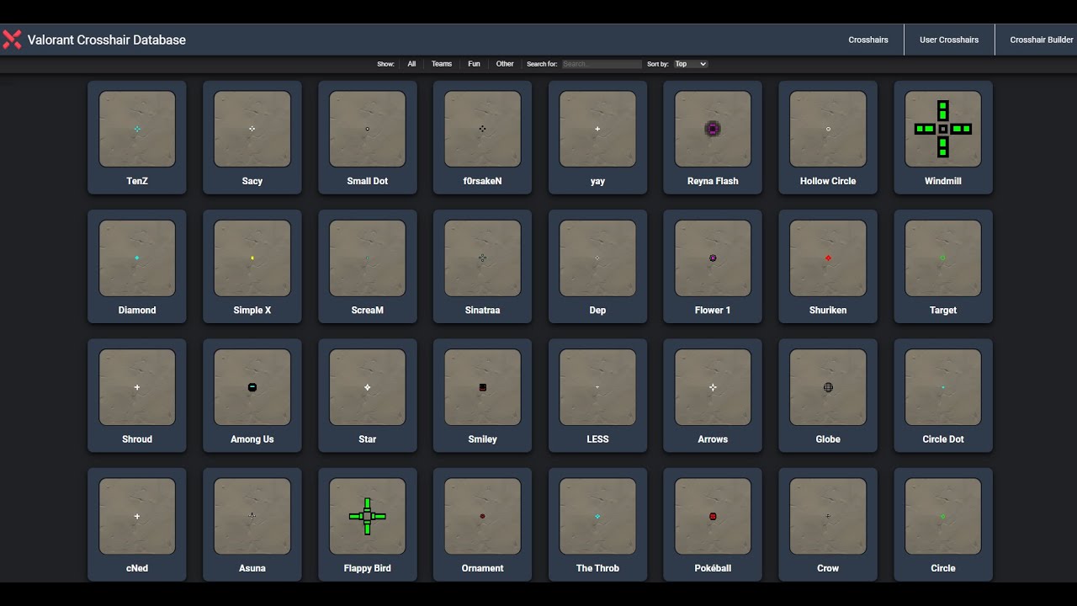Viewport: 1077px width, 606px height.
Task: Click the Valorant Crosshair Database title
Action: (x=107, y=40)
